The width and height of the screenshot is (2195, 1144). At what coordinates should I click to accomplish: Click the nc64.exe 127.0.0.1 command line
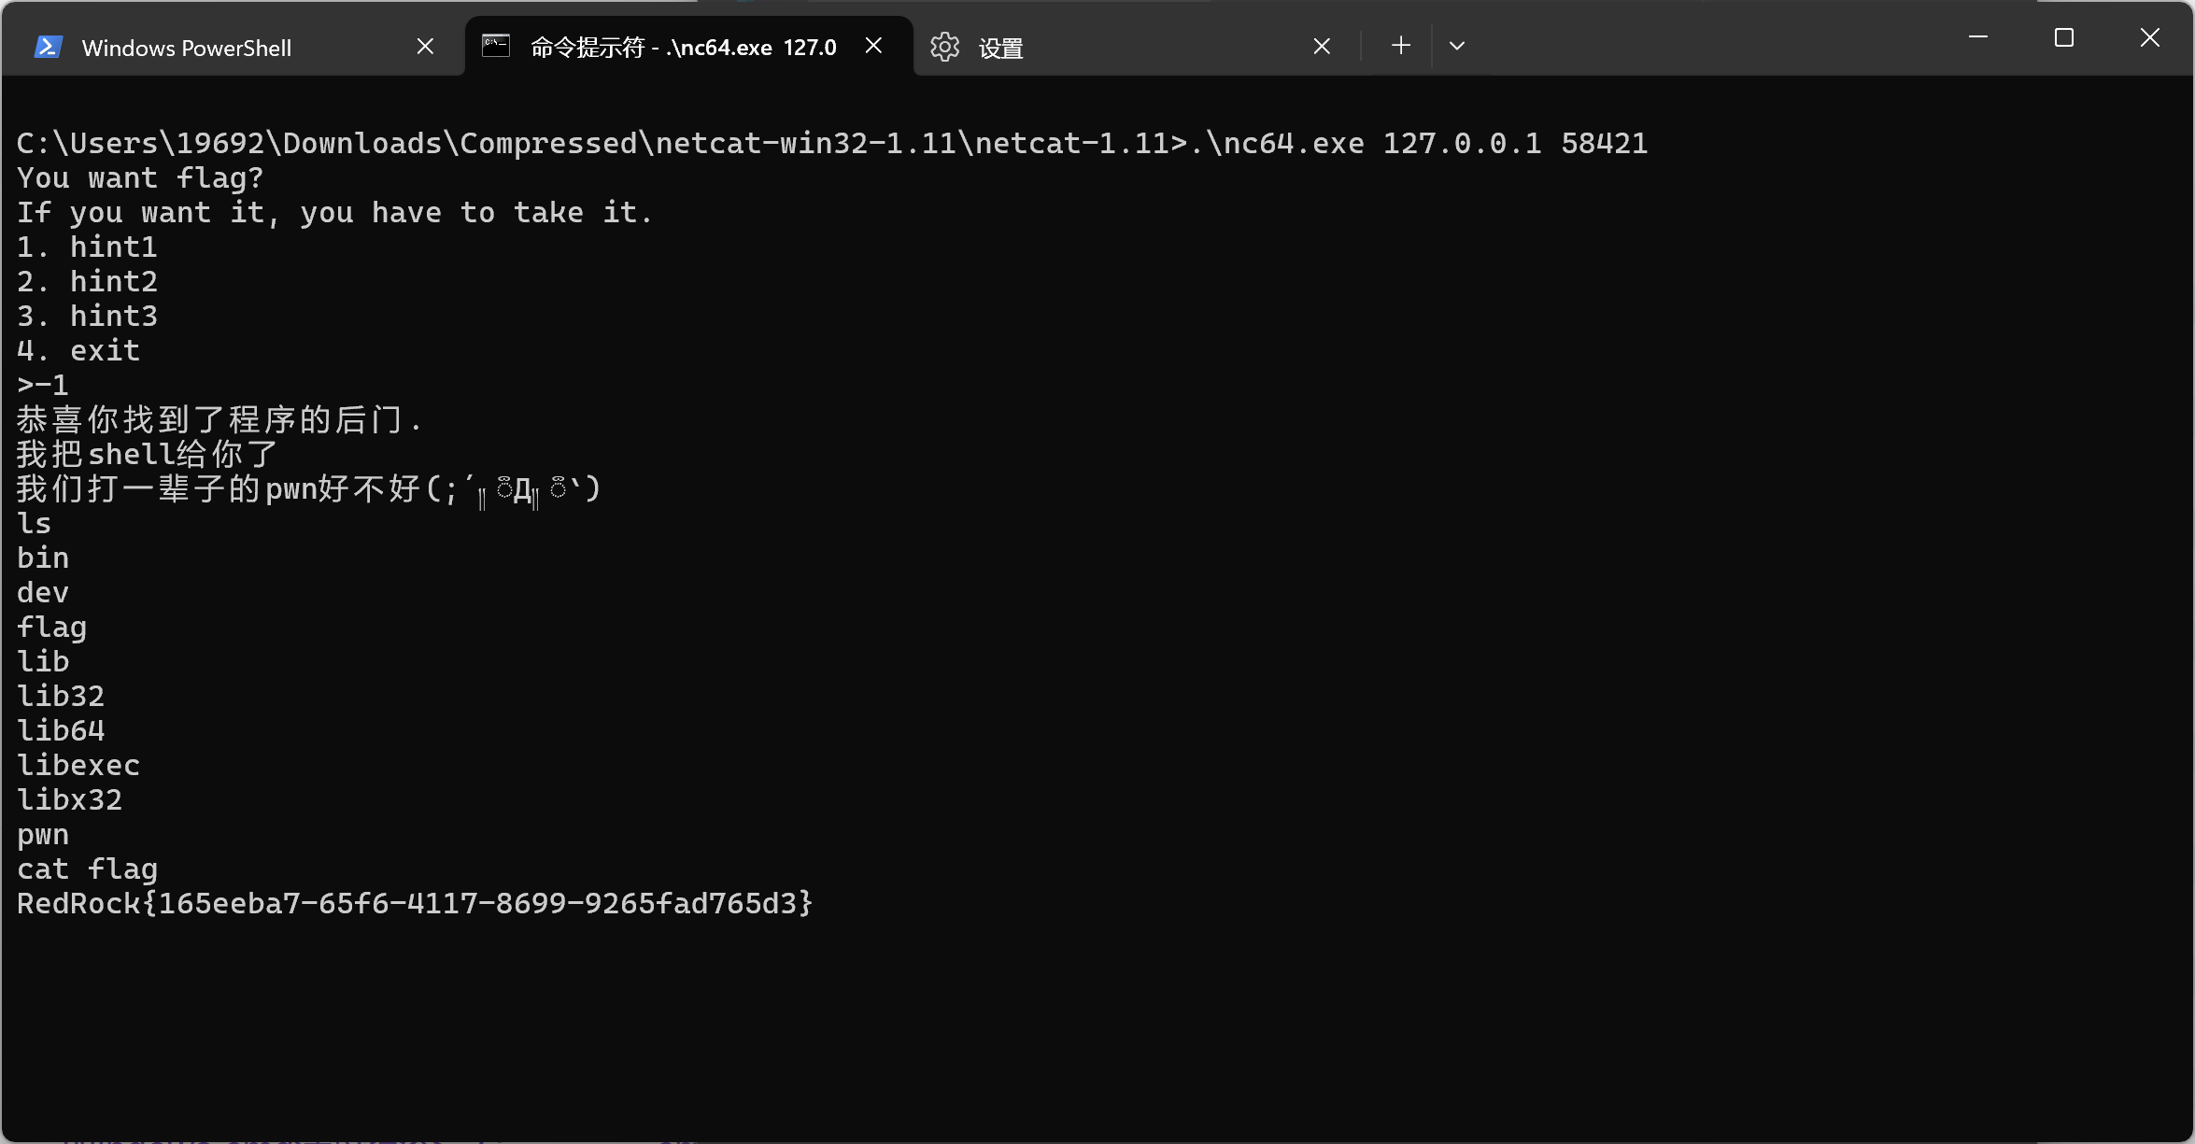coord(832,143)
